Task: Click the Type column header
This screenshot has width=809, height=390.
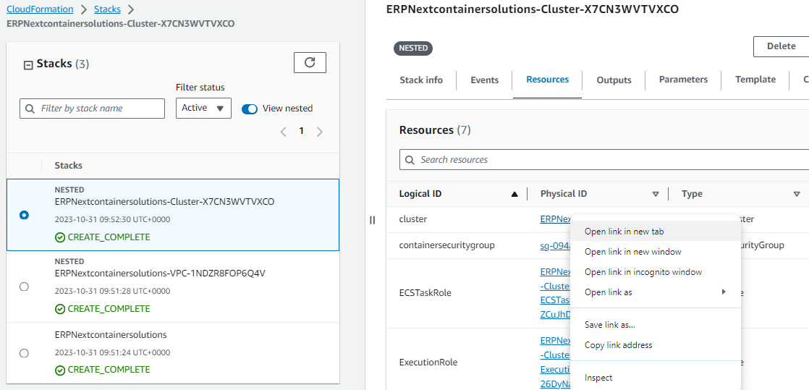Action: pyautogui.click(x=692, y=194)
